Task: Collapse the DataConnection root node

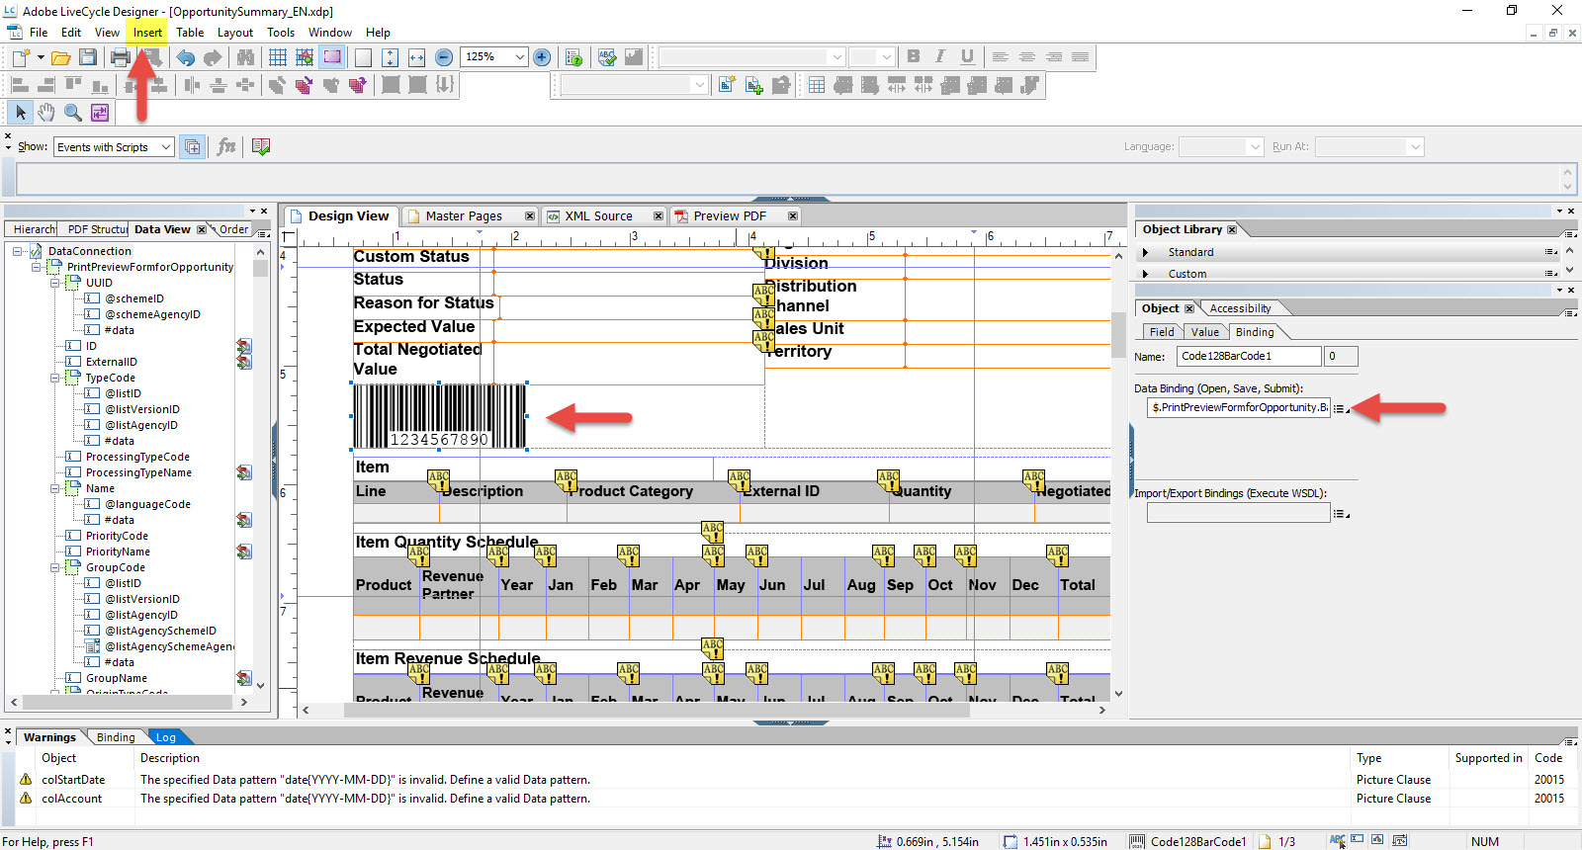Action: pos(17,251)
